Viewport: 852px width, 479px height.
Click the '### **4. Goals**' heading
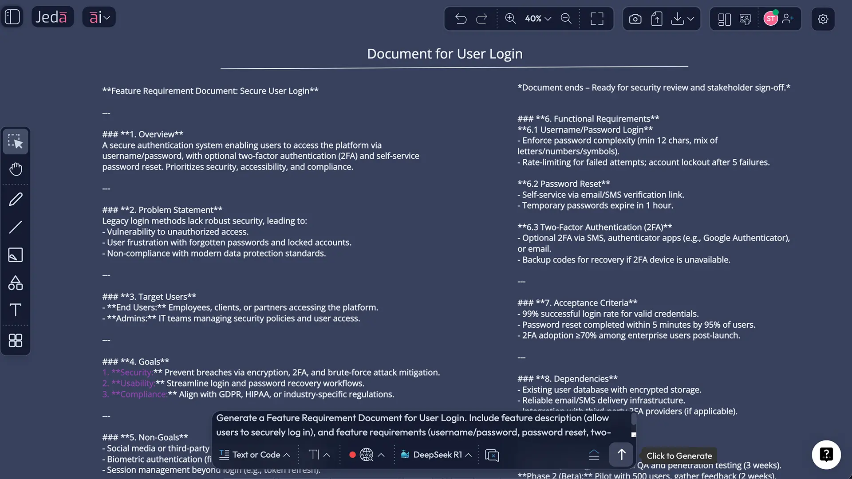coord(135,361)
